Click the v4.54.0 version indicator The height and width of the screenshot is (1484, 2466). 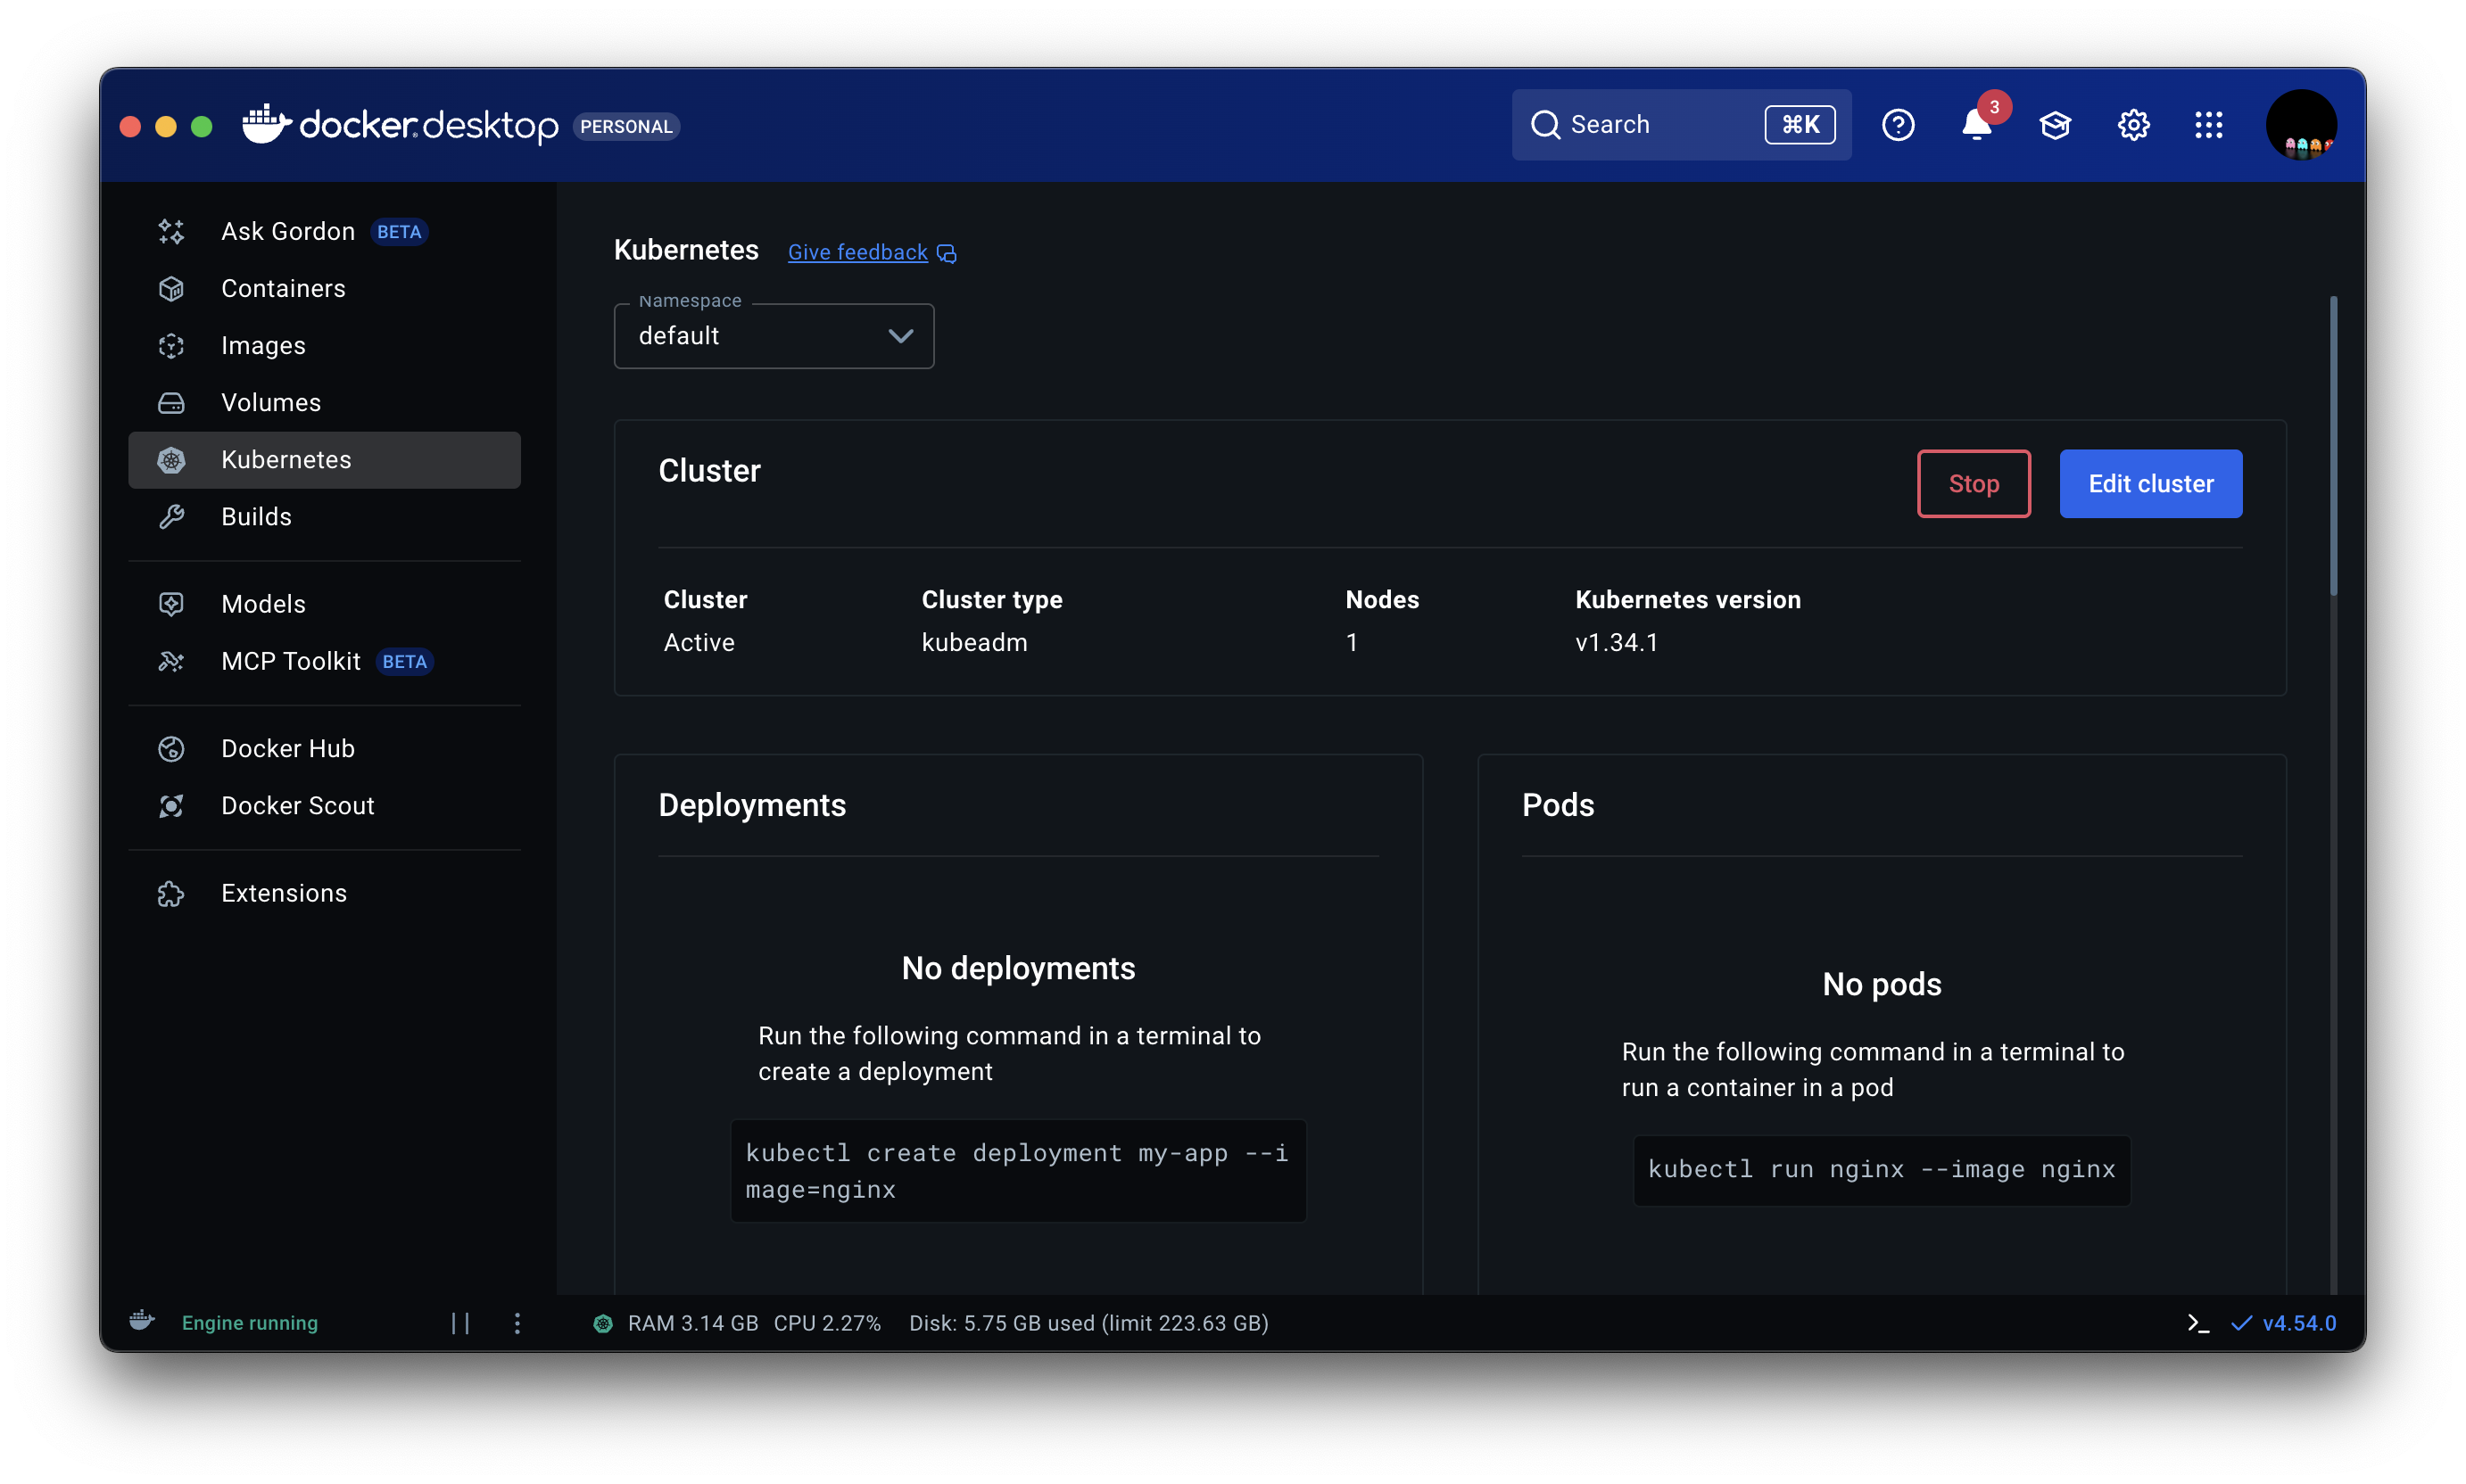point(2298,1323)
